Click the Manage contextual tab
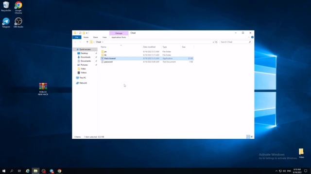The width and height of the screenshot is (311, 174). pyautogui.click(x=119, y=33)
